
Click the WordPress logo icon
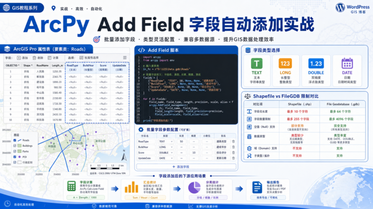340,7
